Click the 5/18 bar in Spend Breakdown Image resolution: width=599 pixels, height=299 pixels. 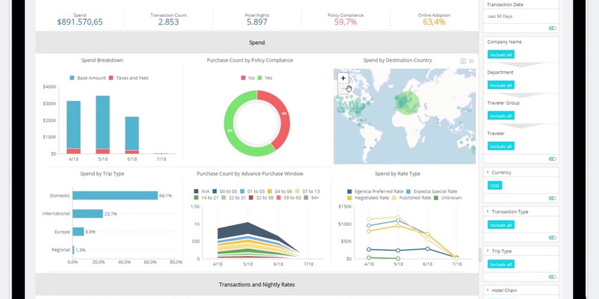[103, 125]
